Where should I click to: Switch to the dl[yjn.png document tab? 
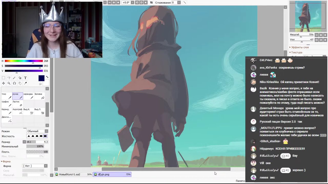coord(112,174)
